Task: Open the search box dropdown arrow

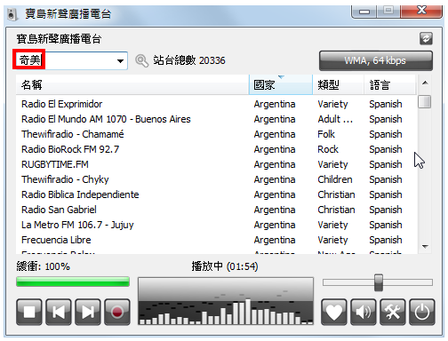Action: pyautogui.click(x=120, y=61)
